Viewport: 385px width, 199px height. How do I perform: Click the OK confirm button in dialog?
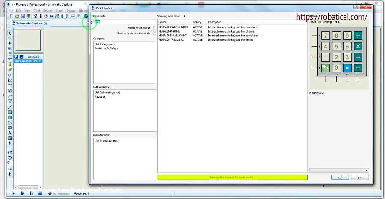pyautogui.click(x=340, y=177)
